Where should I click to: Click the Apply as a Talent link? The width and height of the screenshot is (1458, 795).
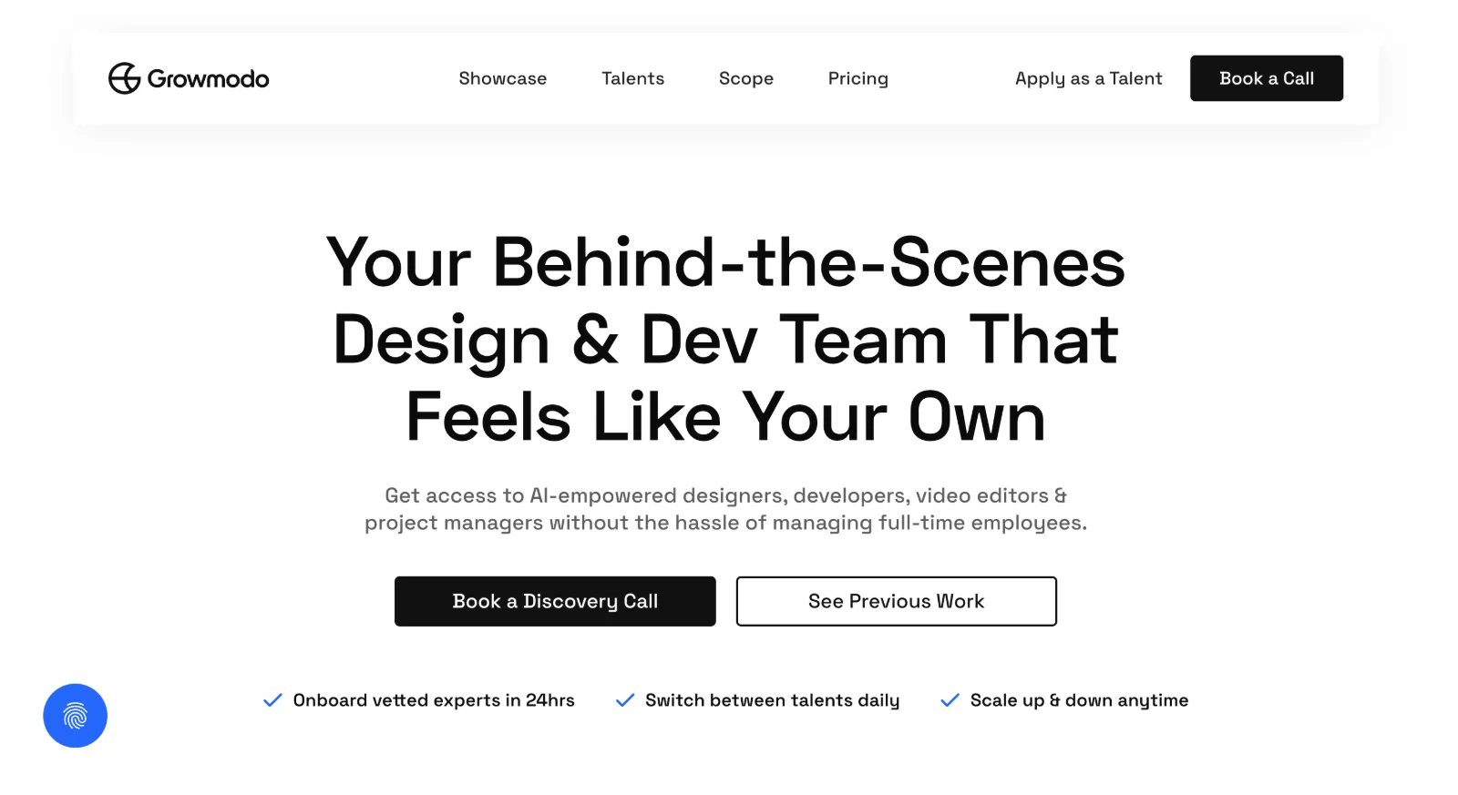[1088, 78]
